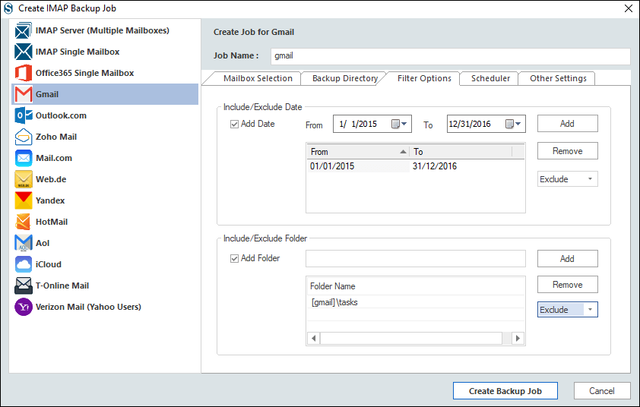
Task: Select the IMAP Single Mailbox icon
Action: click(x=24, y=52)
